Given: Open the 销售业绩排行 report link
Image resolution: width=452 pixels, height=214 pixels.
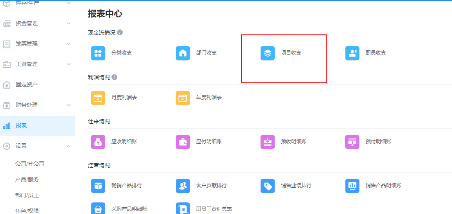Looking at the screenshot, I should pos(296,186).
